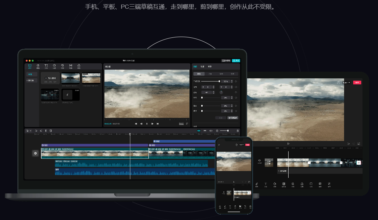
Task: Mute the main video track on laptop
Action: [x=35, y=153]
